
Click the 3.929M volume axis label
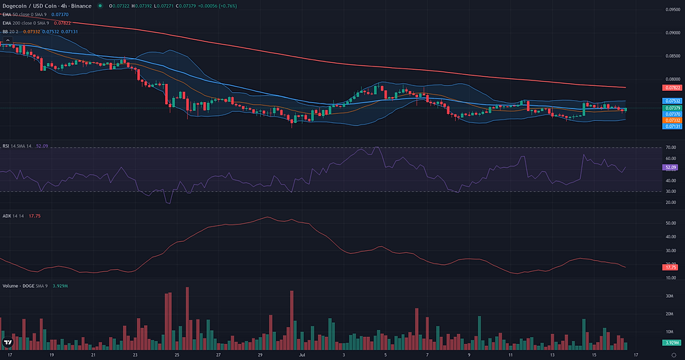click(x=672, y=343)
